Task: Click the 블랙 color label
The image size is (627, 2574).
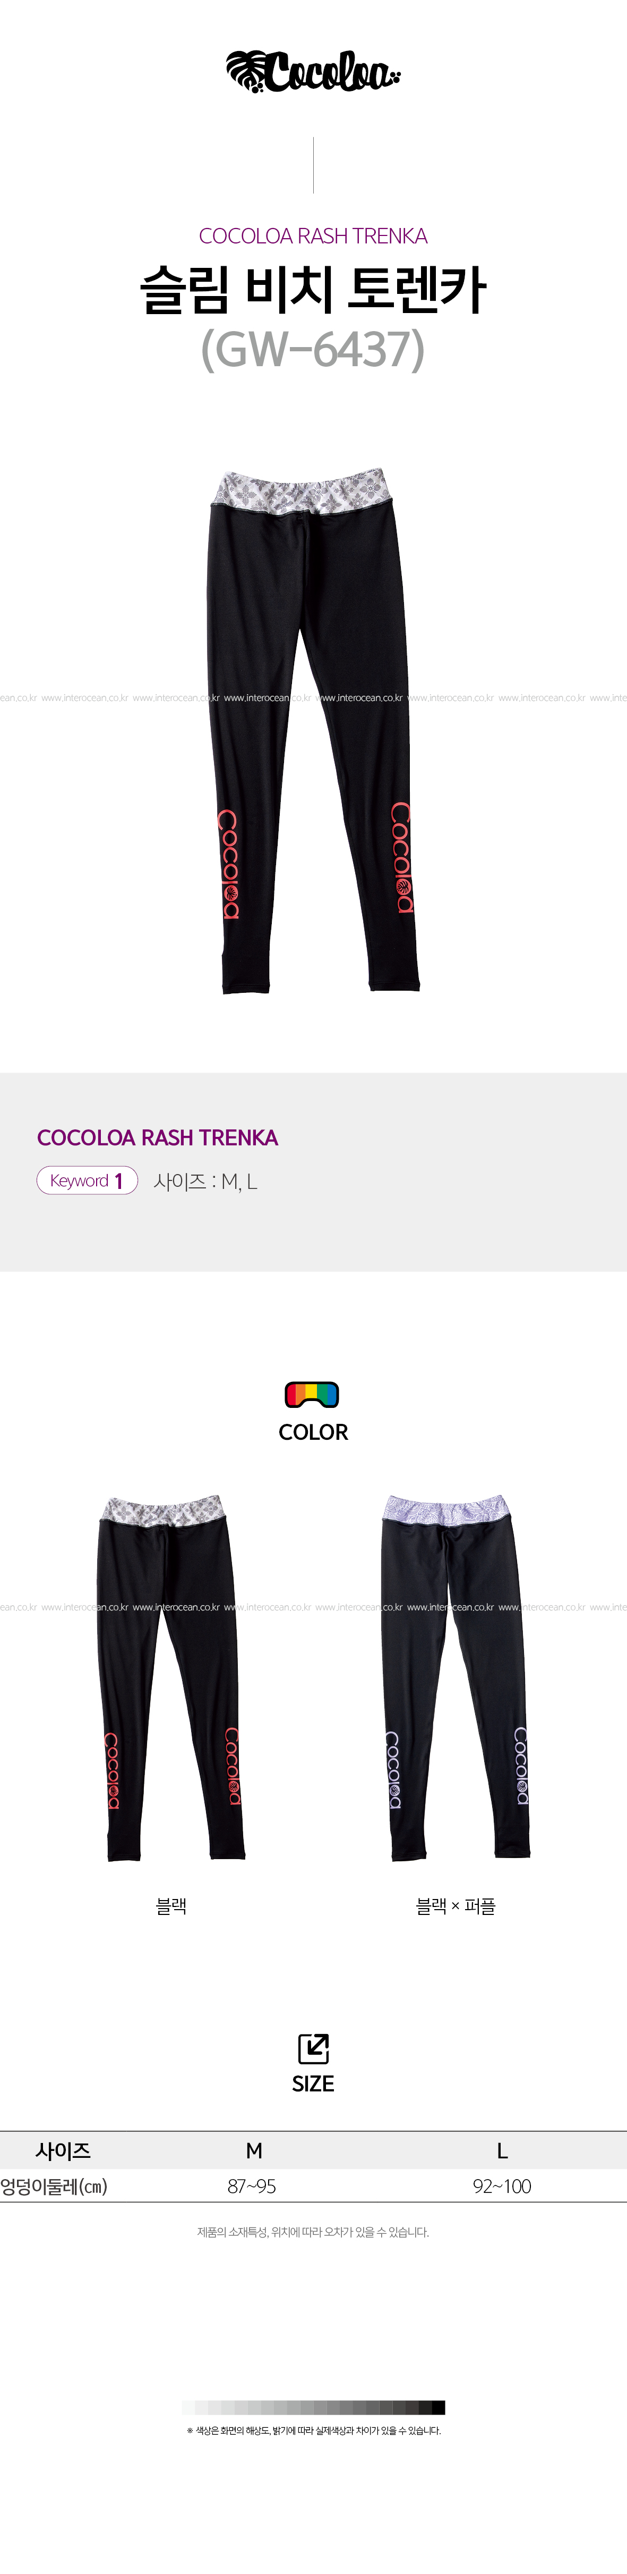Action: 171,1905
